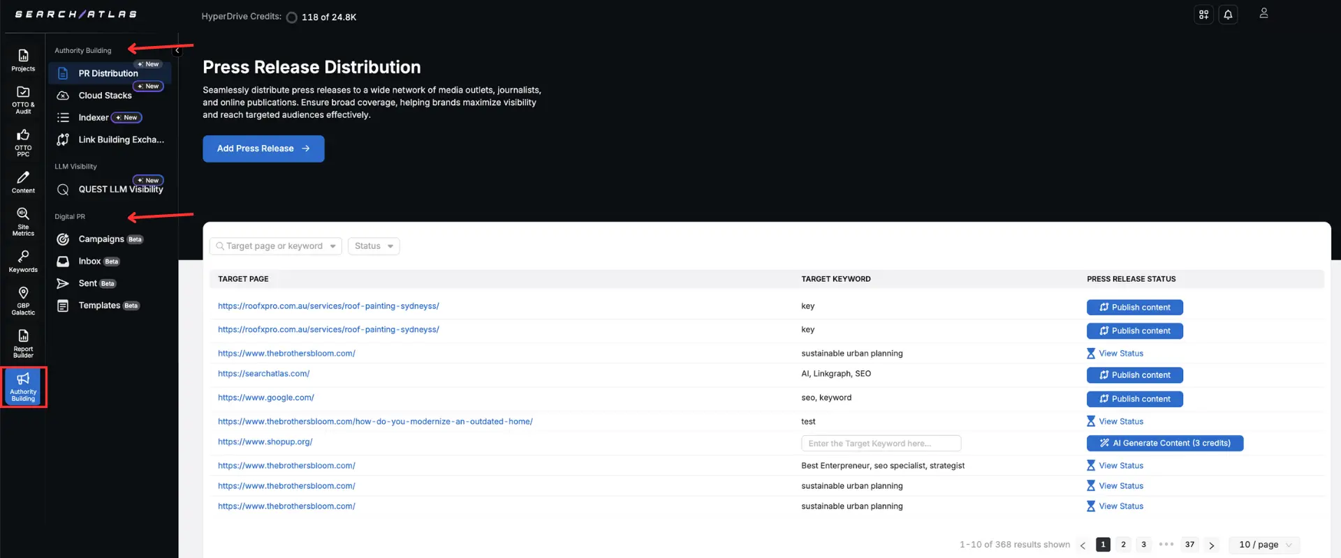
Task: Open the Projects sidebar icon
Action: point(23,59)
